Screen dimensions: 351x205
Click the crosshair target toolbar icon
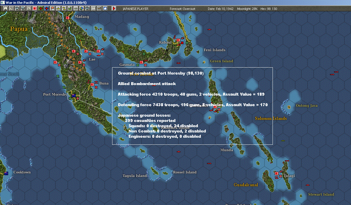tap(87, 8)
